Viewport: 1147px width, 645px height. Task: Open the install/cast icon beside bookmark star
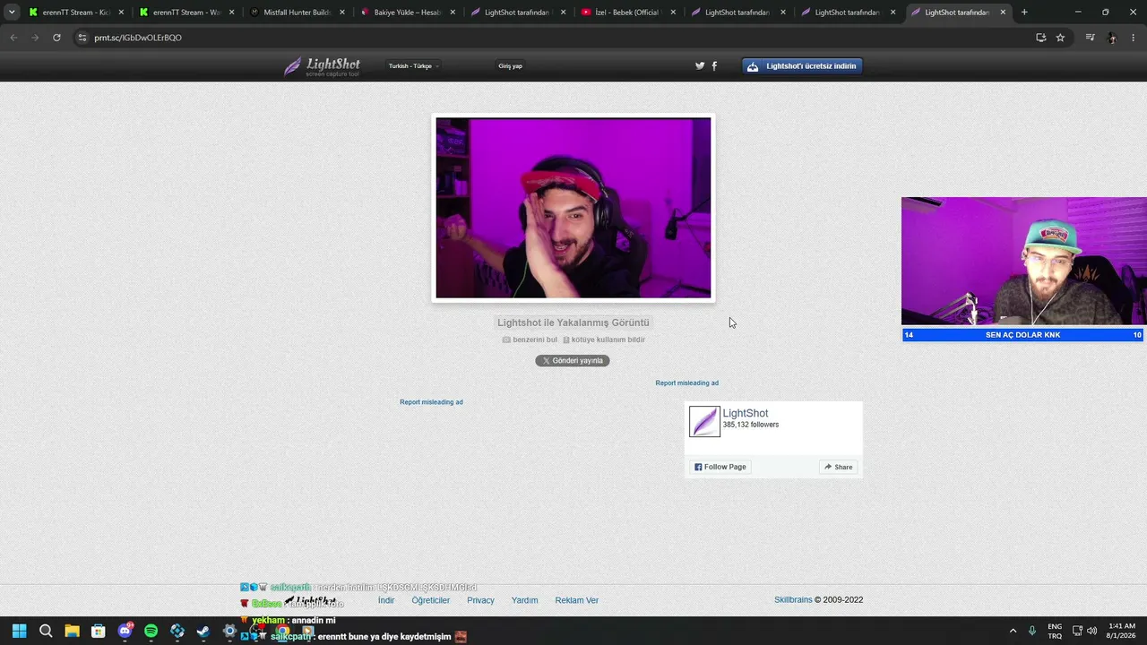[x=1040, y=38]
